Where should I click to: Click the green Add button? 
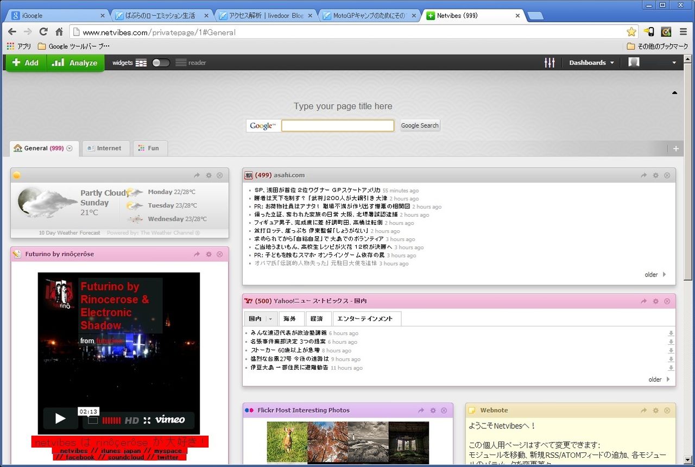click(x=26, y=63)
